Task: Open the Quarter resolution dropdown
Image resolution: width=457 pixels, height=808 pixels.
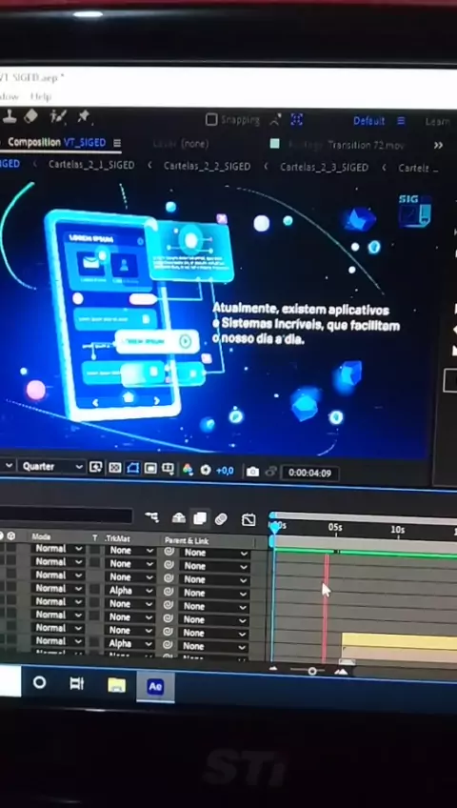Action: [52, 466]
